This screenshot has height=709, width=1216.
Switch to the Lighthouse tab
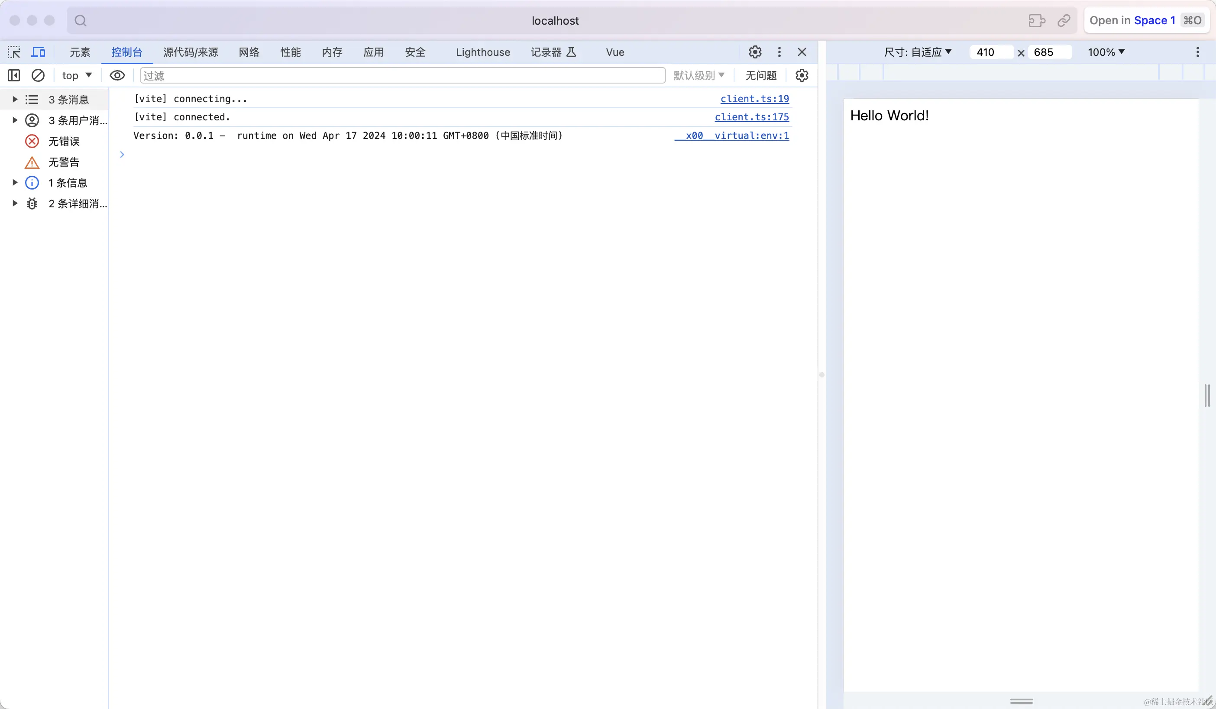point(482,52)
